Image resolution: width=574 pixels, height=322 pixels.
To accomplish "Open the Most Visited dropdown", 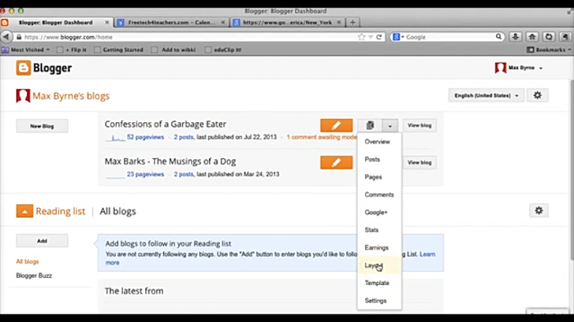I will click(48, 50).
